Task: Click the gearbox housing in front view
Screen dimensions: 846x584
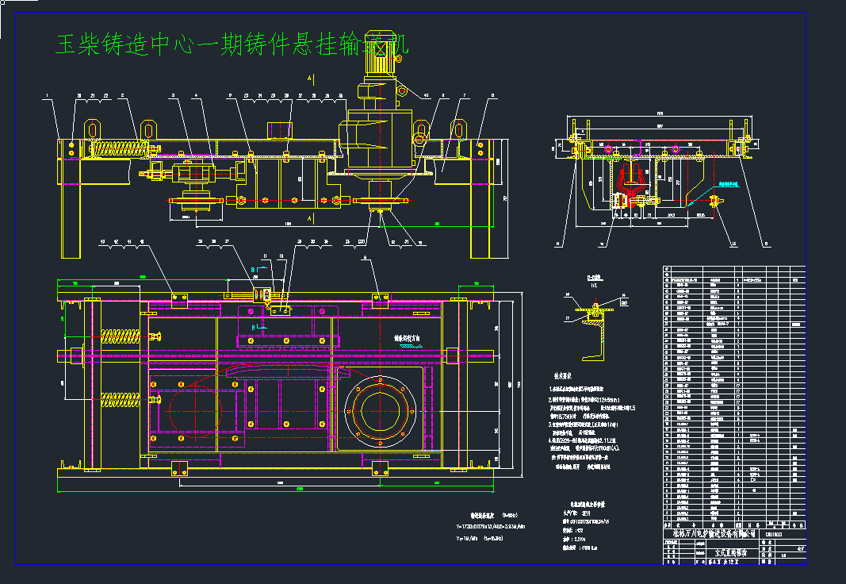Action: pos(379,147)
